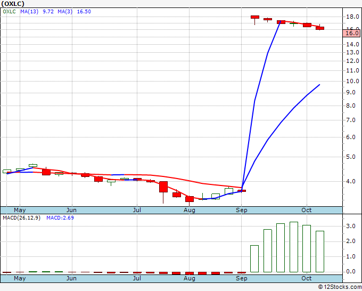This screenshot has width=362, height=291.
Task: Click the 0.0 MACD axis label
Action: 351,272
